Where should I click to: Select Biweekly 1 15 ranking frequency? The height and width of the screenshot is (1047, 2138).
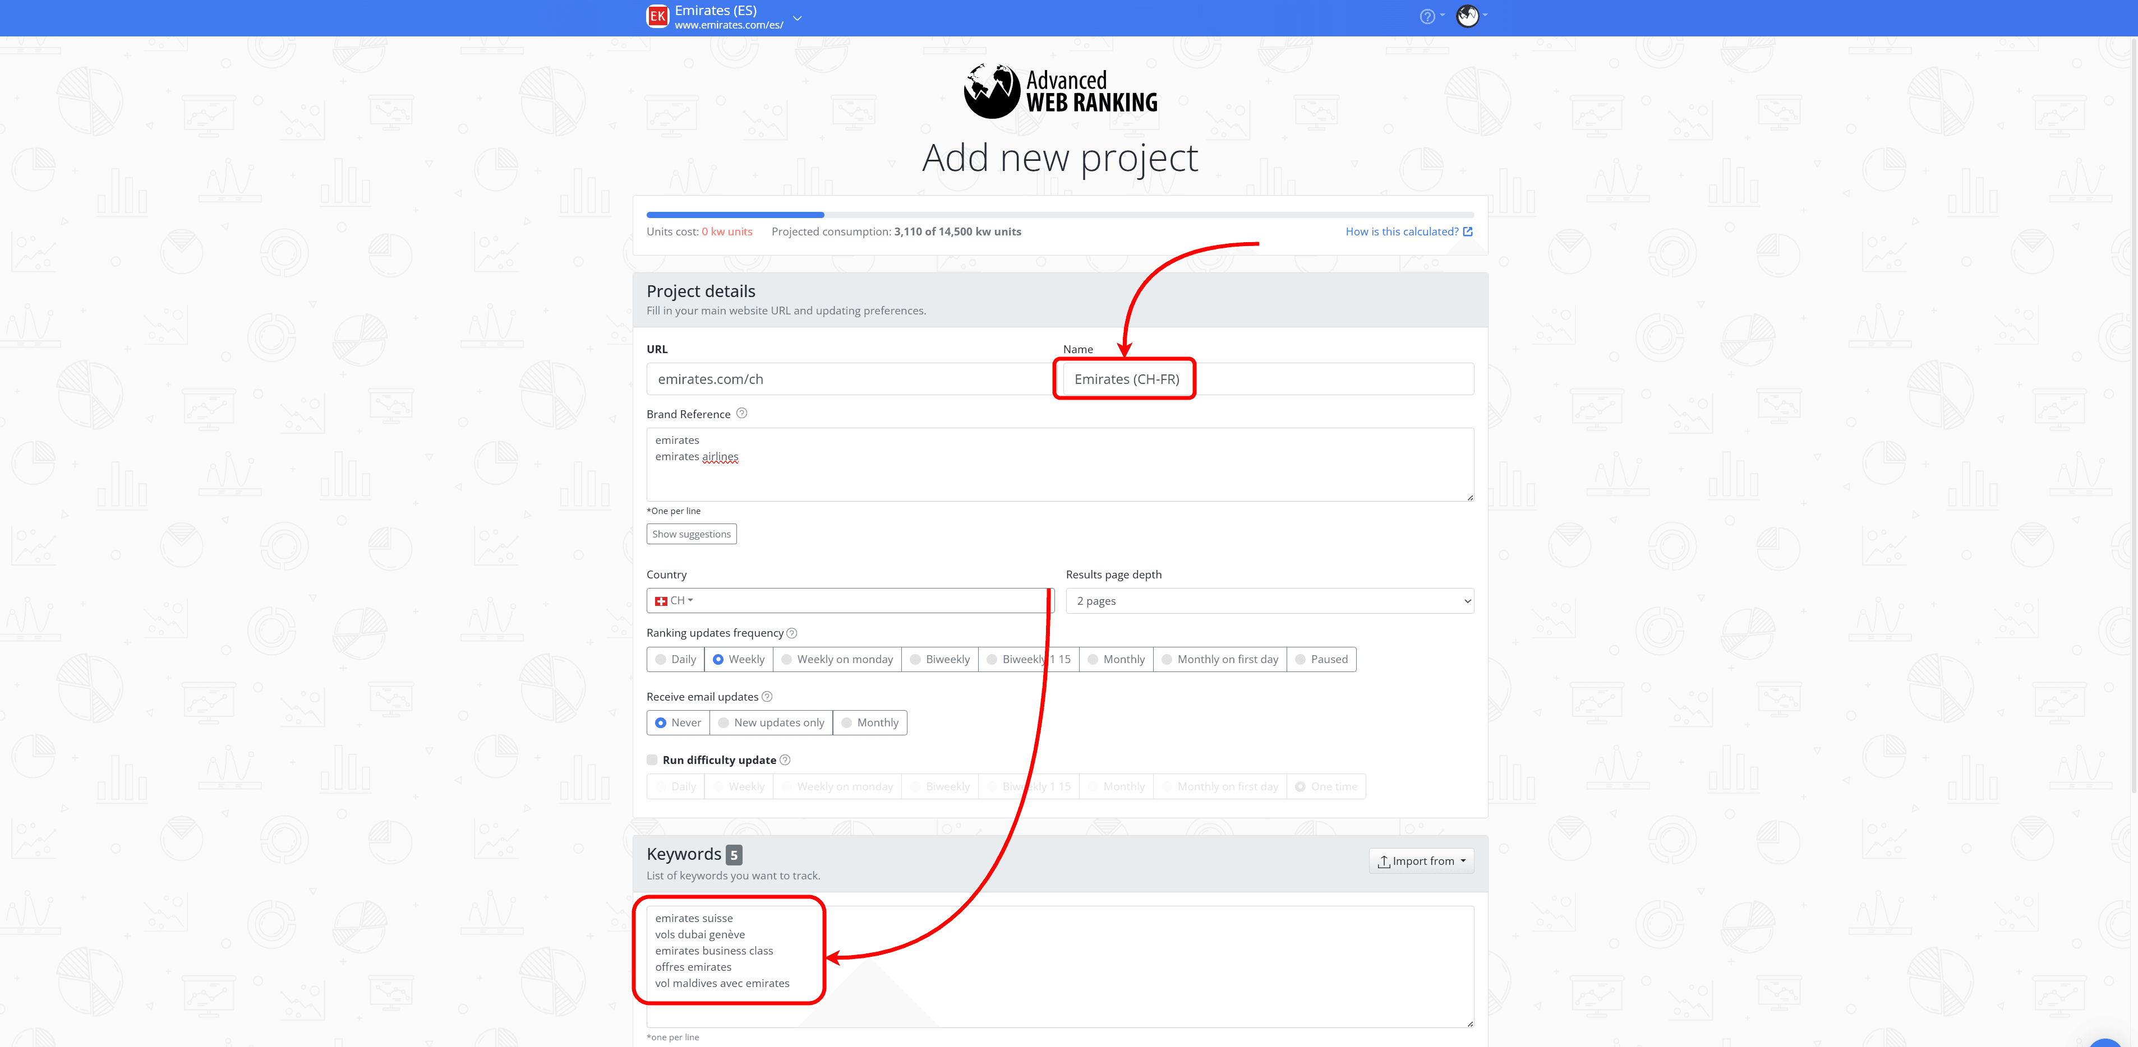coord(1028,660)
